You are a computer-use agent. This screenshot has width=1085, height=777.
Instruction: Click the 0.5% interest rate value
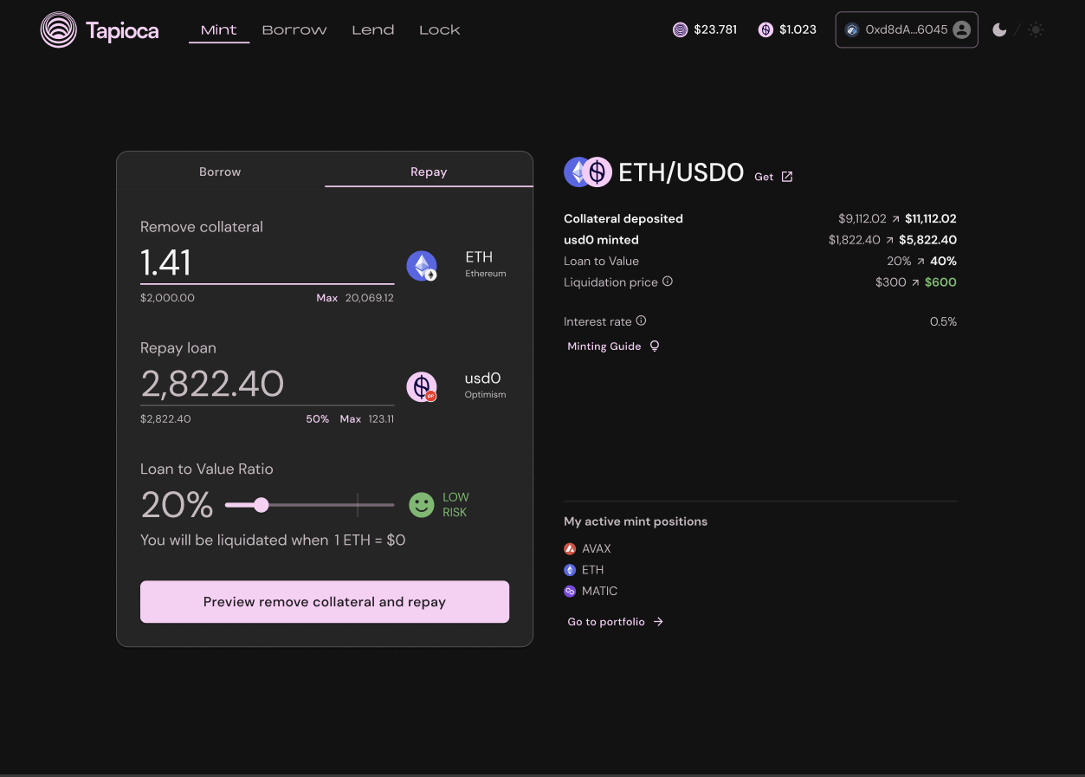943,321
